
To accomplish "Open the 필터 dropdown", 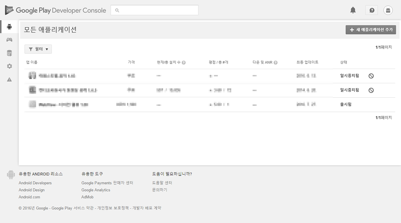I will 38,49.
